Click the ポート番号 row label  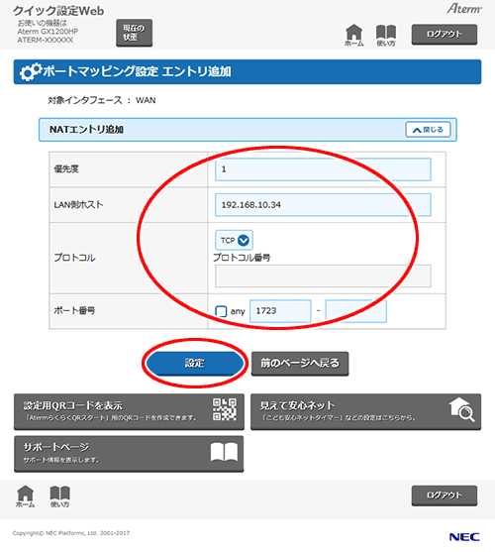74,310
